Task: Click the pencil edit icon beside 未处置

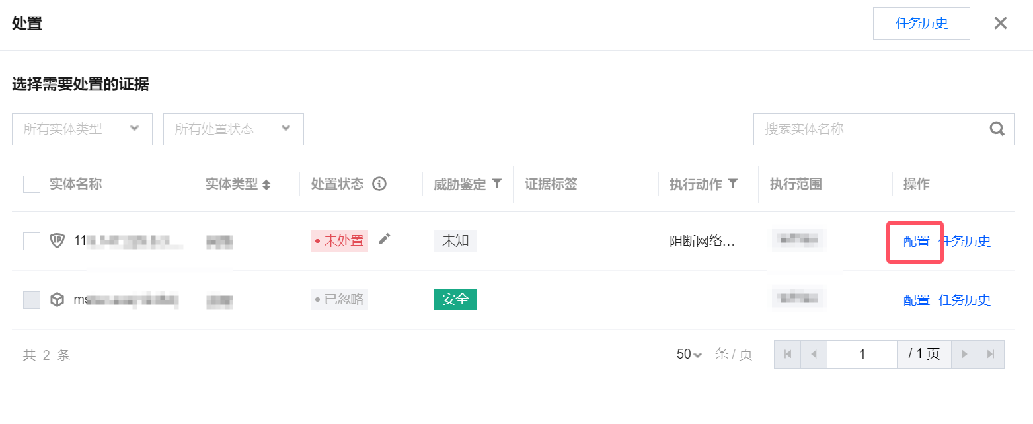Action: tap(385, 239)
